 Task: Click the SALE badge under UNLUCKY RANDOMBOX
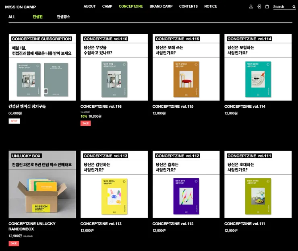point(14,243)
